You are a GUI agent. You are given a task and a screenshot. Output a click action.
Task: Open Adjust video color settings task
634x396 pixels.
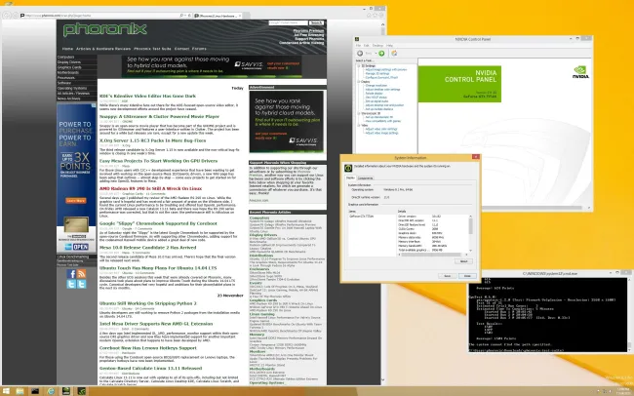tap(381, 129)
